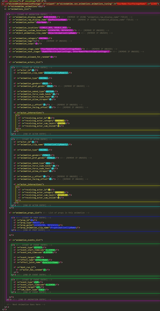
Task: Click "MALE" in the first actor's animation_pref_gender line
Action: pyautogui.click(x=50, y=86)
